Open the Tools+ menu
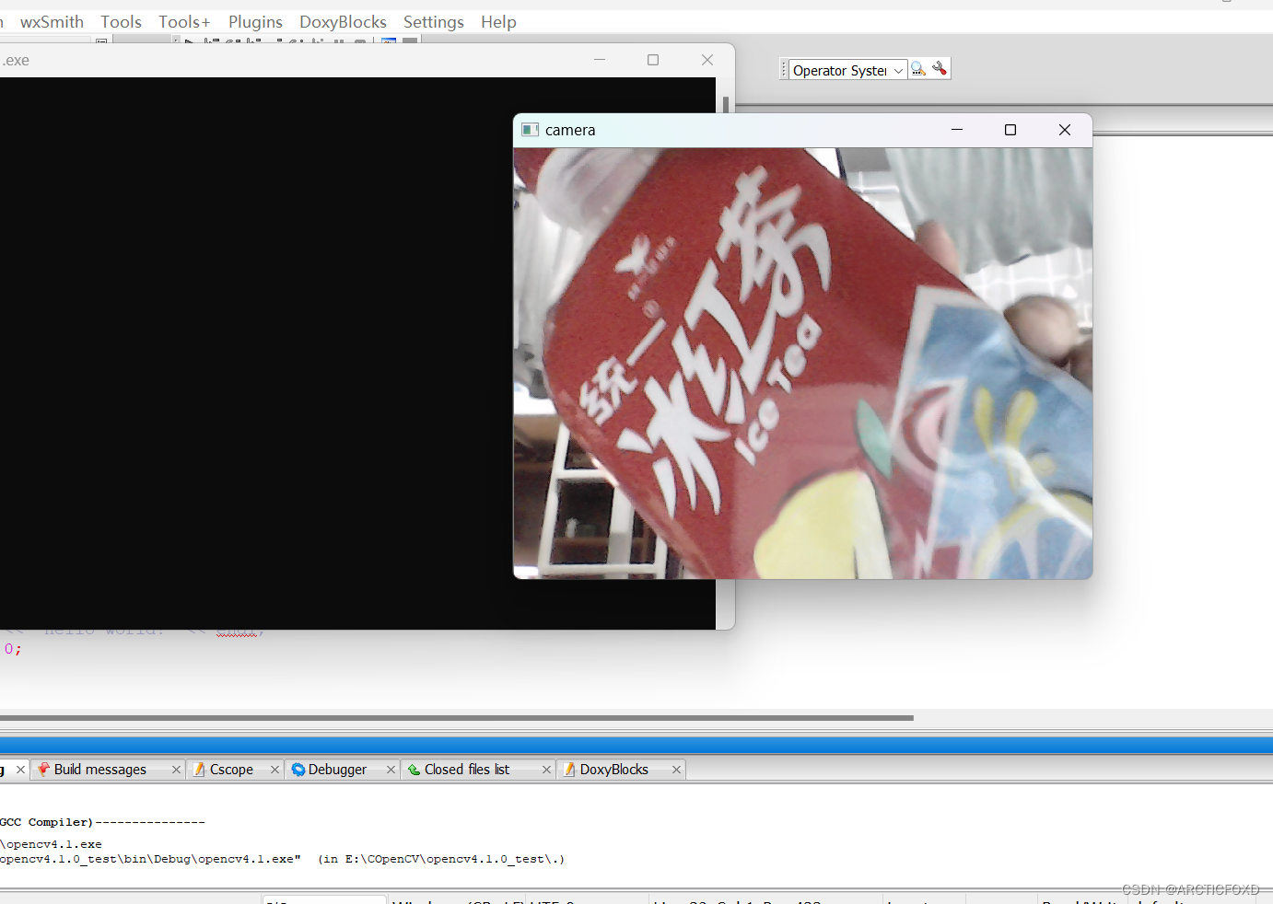The width and height of the screenshot is (1273, 904). 184,22
